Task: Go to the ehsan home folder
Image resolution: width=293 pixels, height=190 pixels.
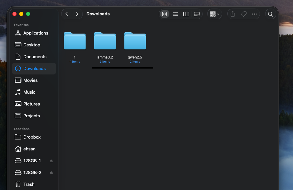Action: pos(29,149)
